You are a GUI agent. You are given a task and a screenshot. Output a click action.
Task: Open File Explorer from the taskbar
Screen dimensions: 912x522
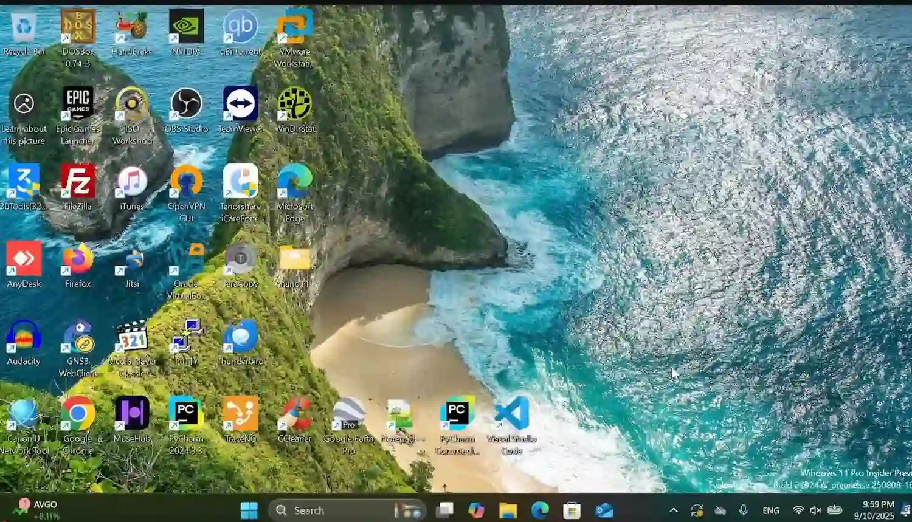pyautogui.click(x=508, y=510)
